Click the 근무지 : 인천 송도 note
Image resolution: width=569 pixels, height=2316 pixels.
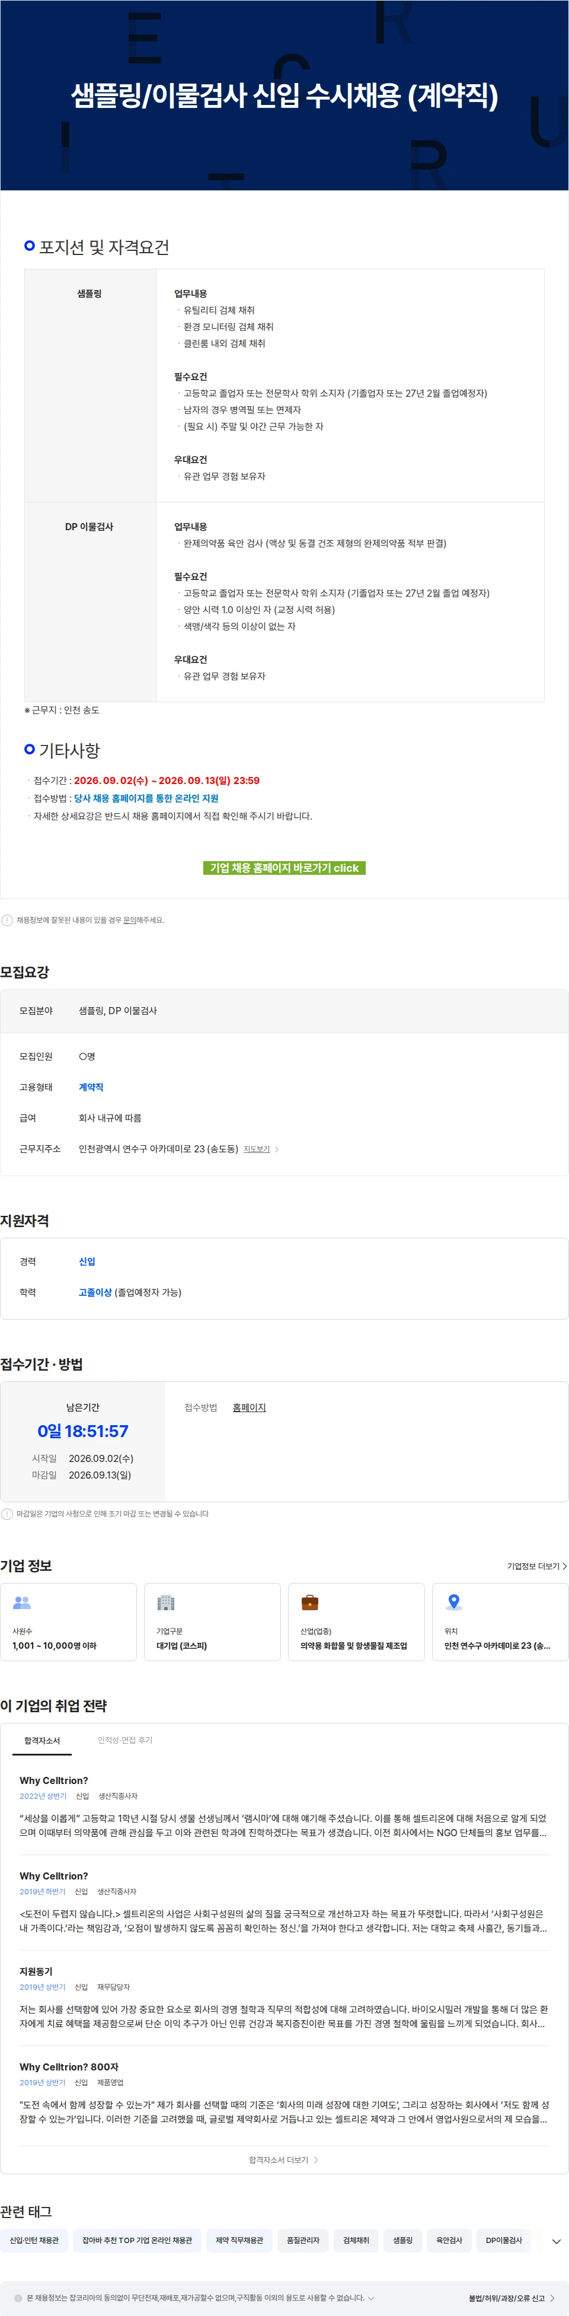tap(62, 711)
